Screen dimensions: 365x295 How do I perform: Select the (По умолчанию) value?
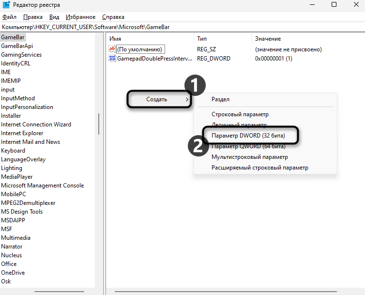point(140,49)
